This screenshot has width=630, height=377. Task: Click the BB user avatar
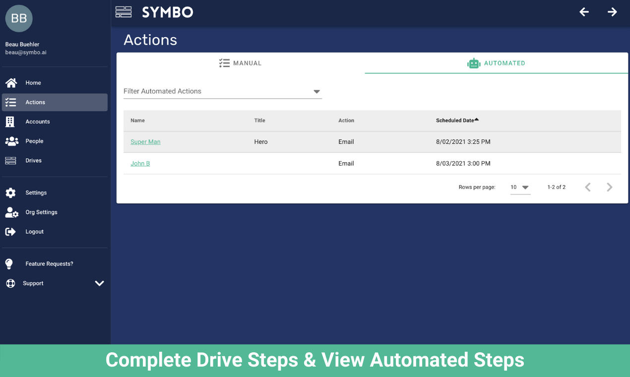point(19,18)
